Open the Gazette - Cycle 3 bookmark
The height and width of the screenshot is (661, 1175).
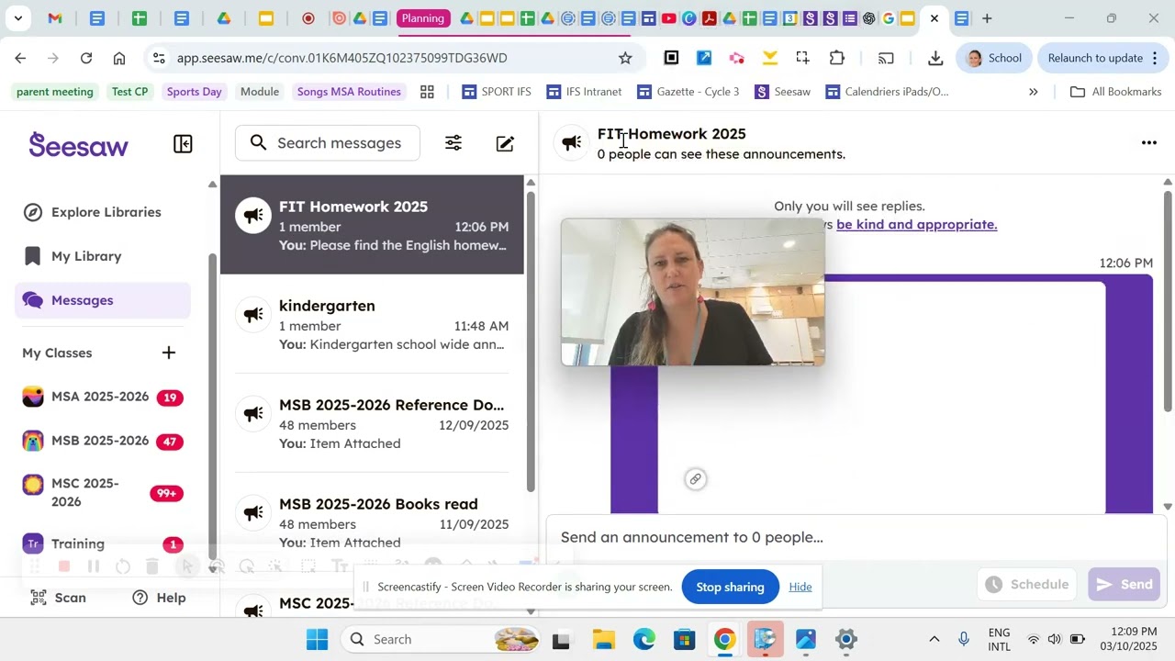pos(688,92)
